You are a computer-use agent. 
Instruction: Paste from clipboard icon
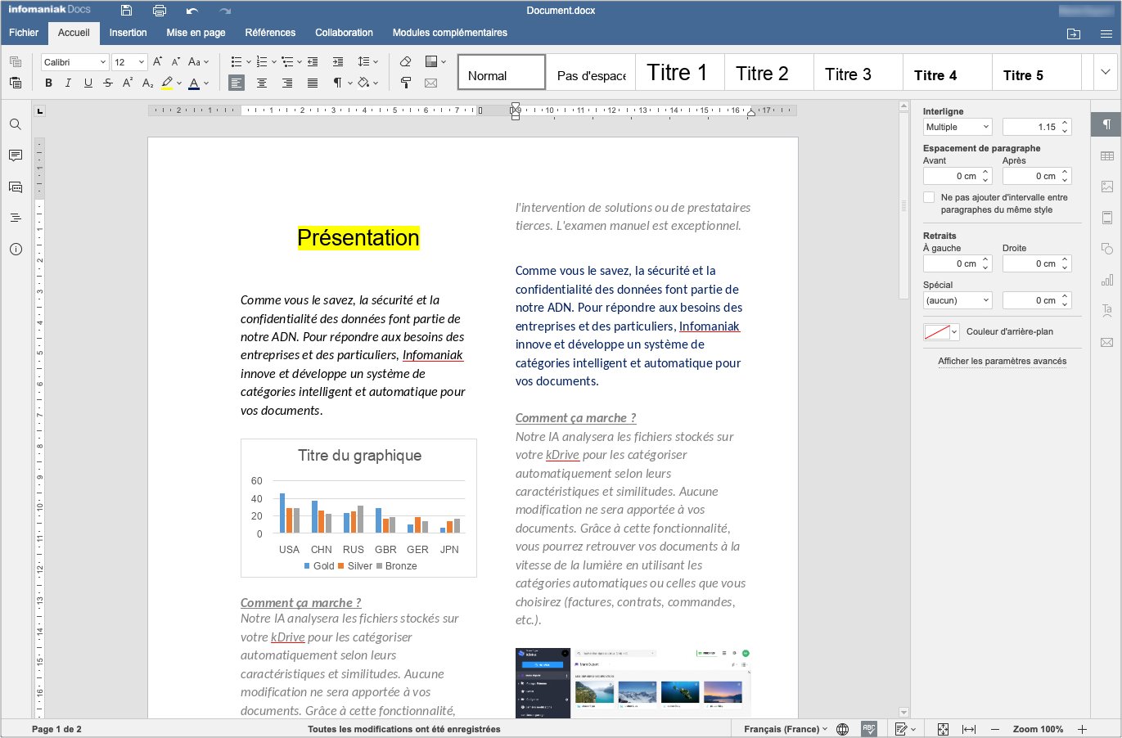16,82
